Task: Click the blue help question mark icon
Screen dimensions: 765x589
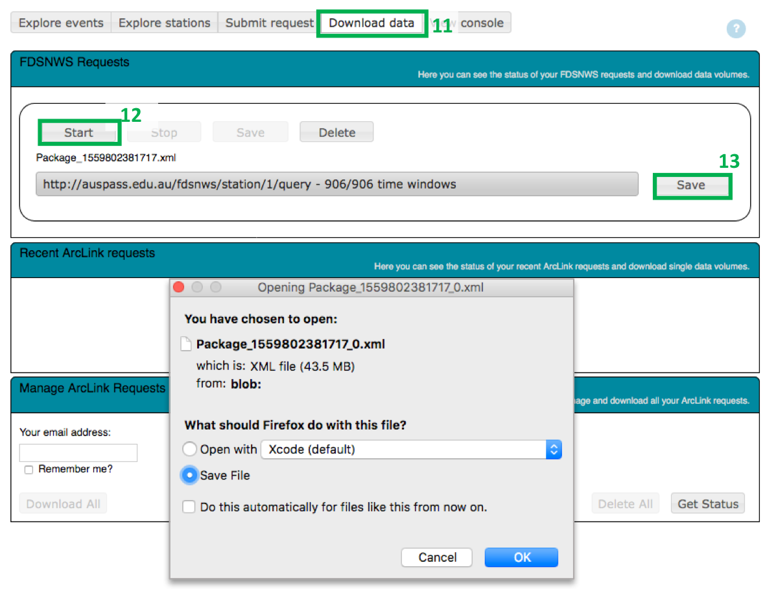Action: 736,29
